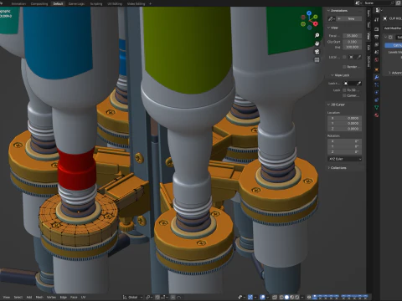
Task: Open the Mesh menu in viewport header
Action: [39, 297]
